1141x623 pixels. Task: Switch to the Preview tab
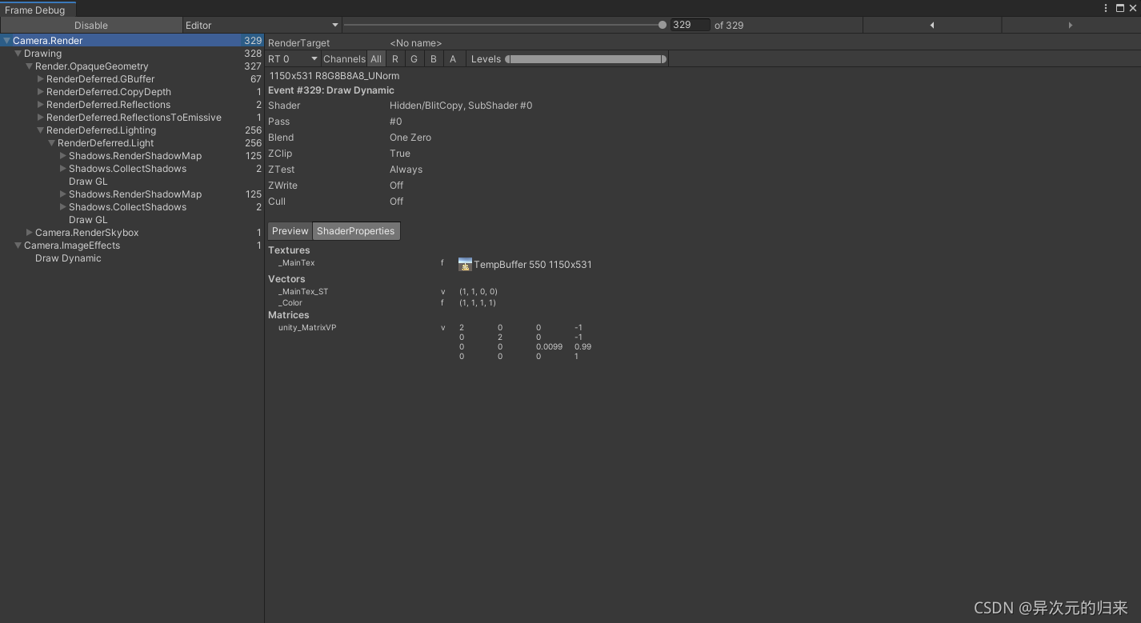(x=290, y=230)
